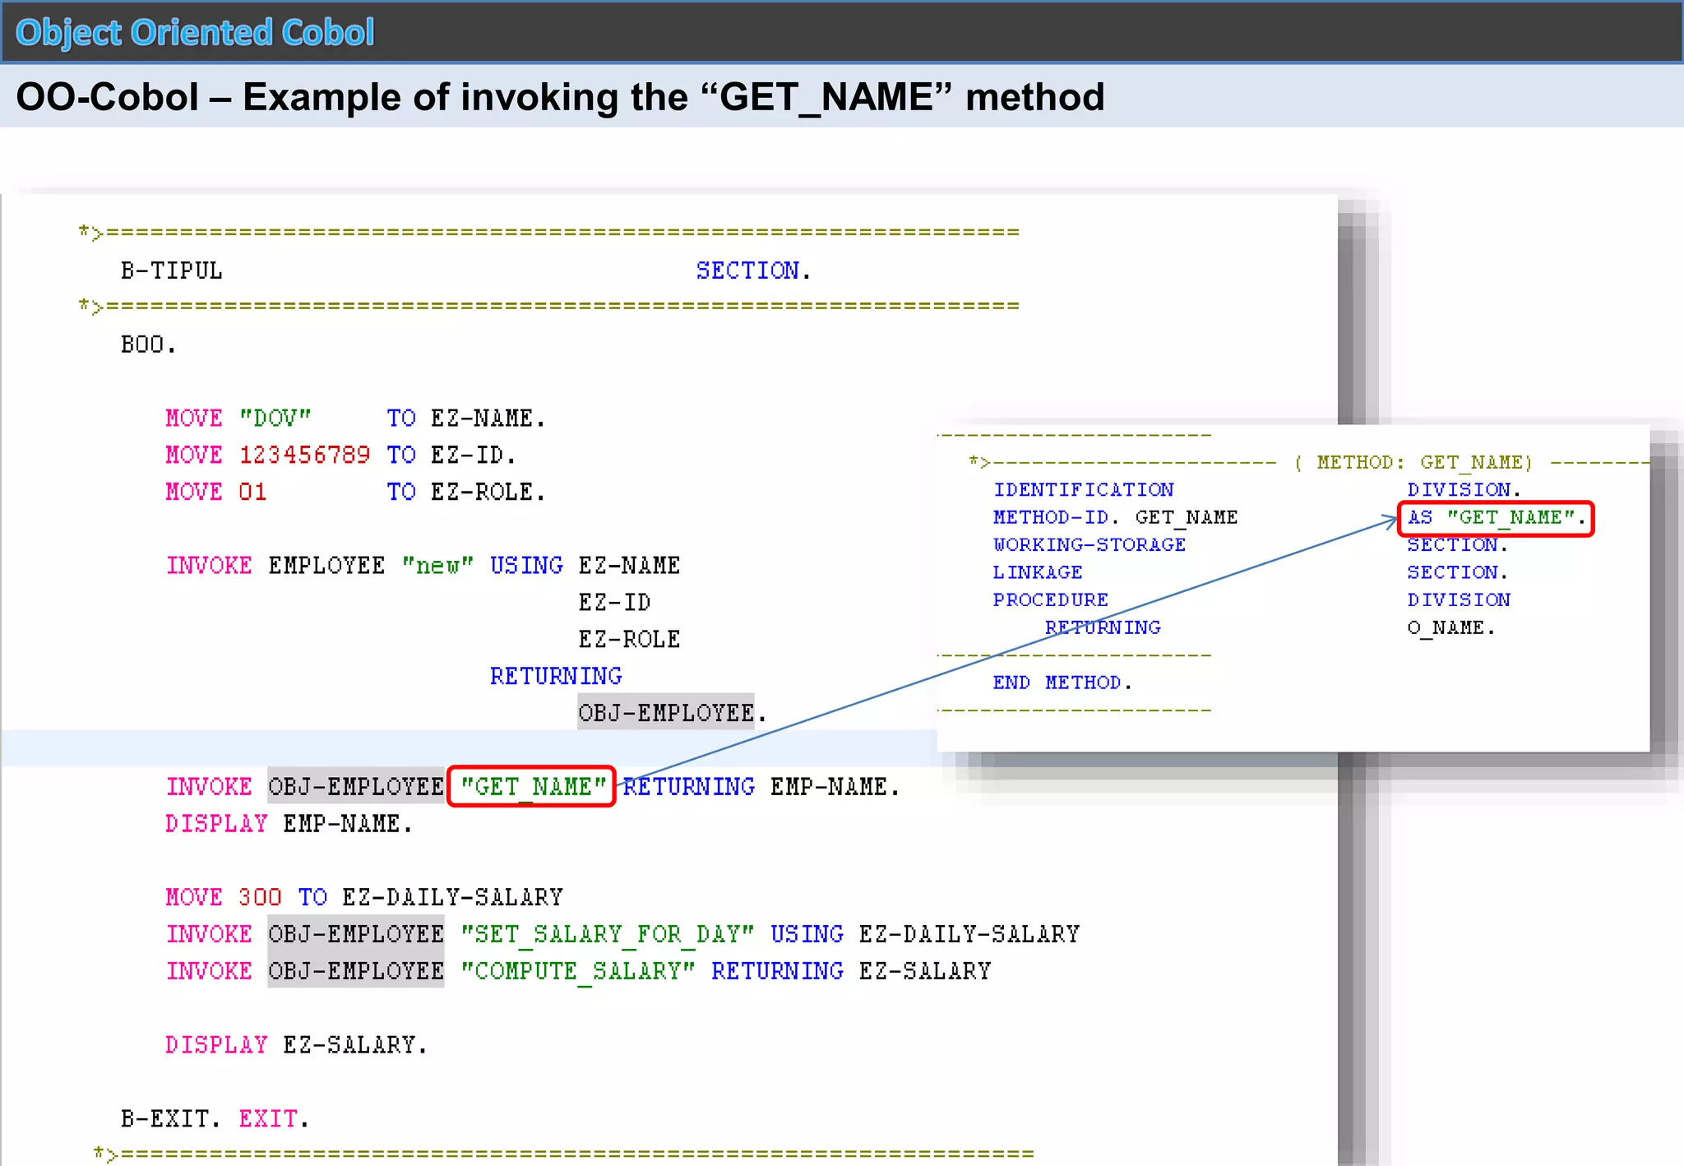Click 'DISPLAY' keyword before EZ-SALARY.
The image size is (1684, 1166).
coord(216,1045)
